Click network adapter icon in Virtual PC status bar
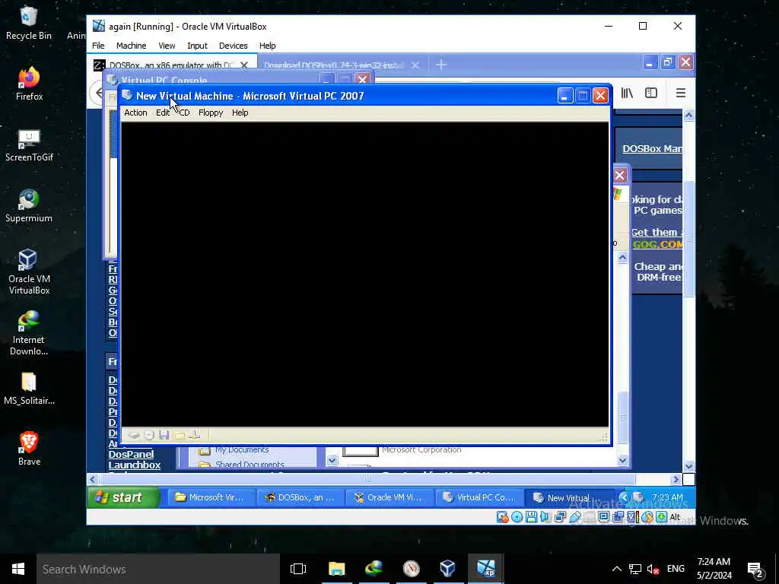This screenshot has width=779, height=584. (194, 436)
